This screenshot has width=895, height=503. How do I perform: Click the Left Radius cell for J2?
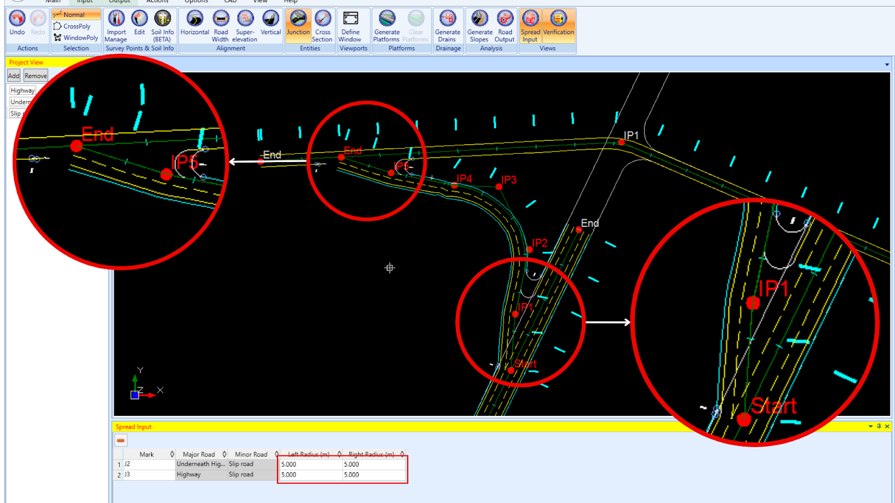pyautogui.click(x=309, y=464)
